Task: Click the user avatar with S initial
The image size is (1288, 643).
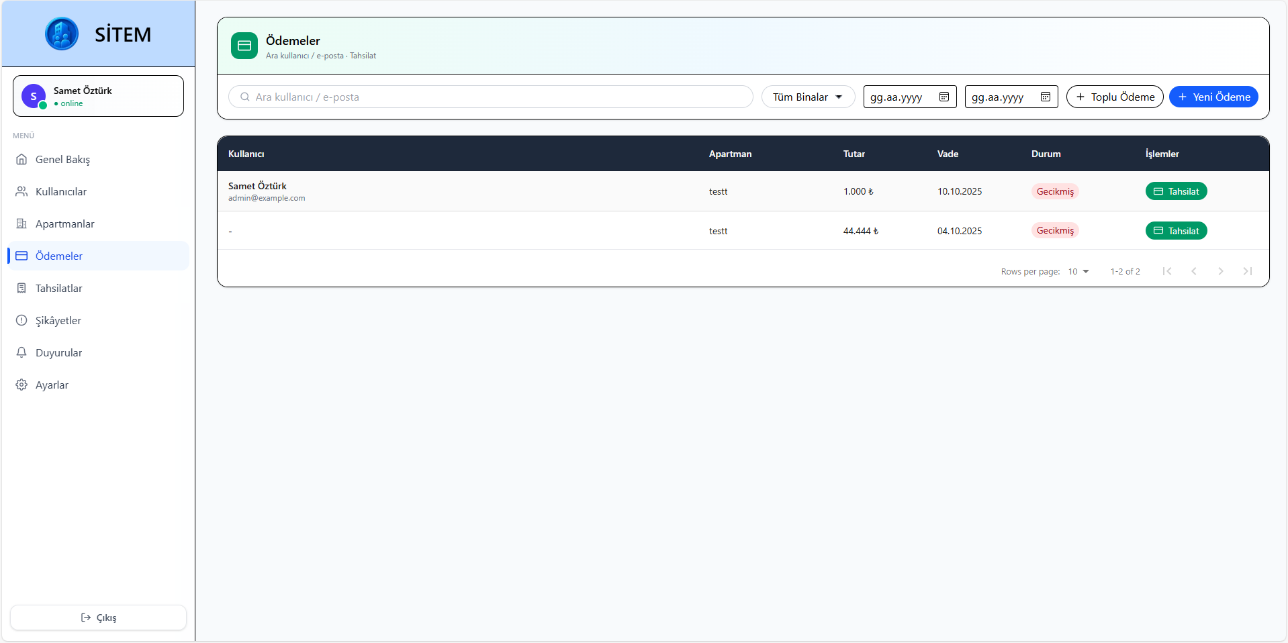Action: (x=34, y=96)
